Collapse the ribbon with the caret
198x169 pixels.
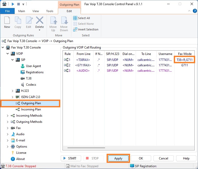pyautogui.click(x=189, y=11)
